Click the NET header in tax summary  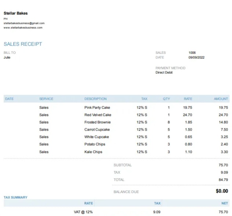click(x=225, y=203)
